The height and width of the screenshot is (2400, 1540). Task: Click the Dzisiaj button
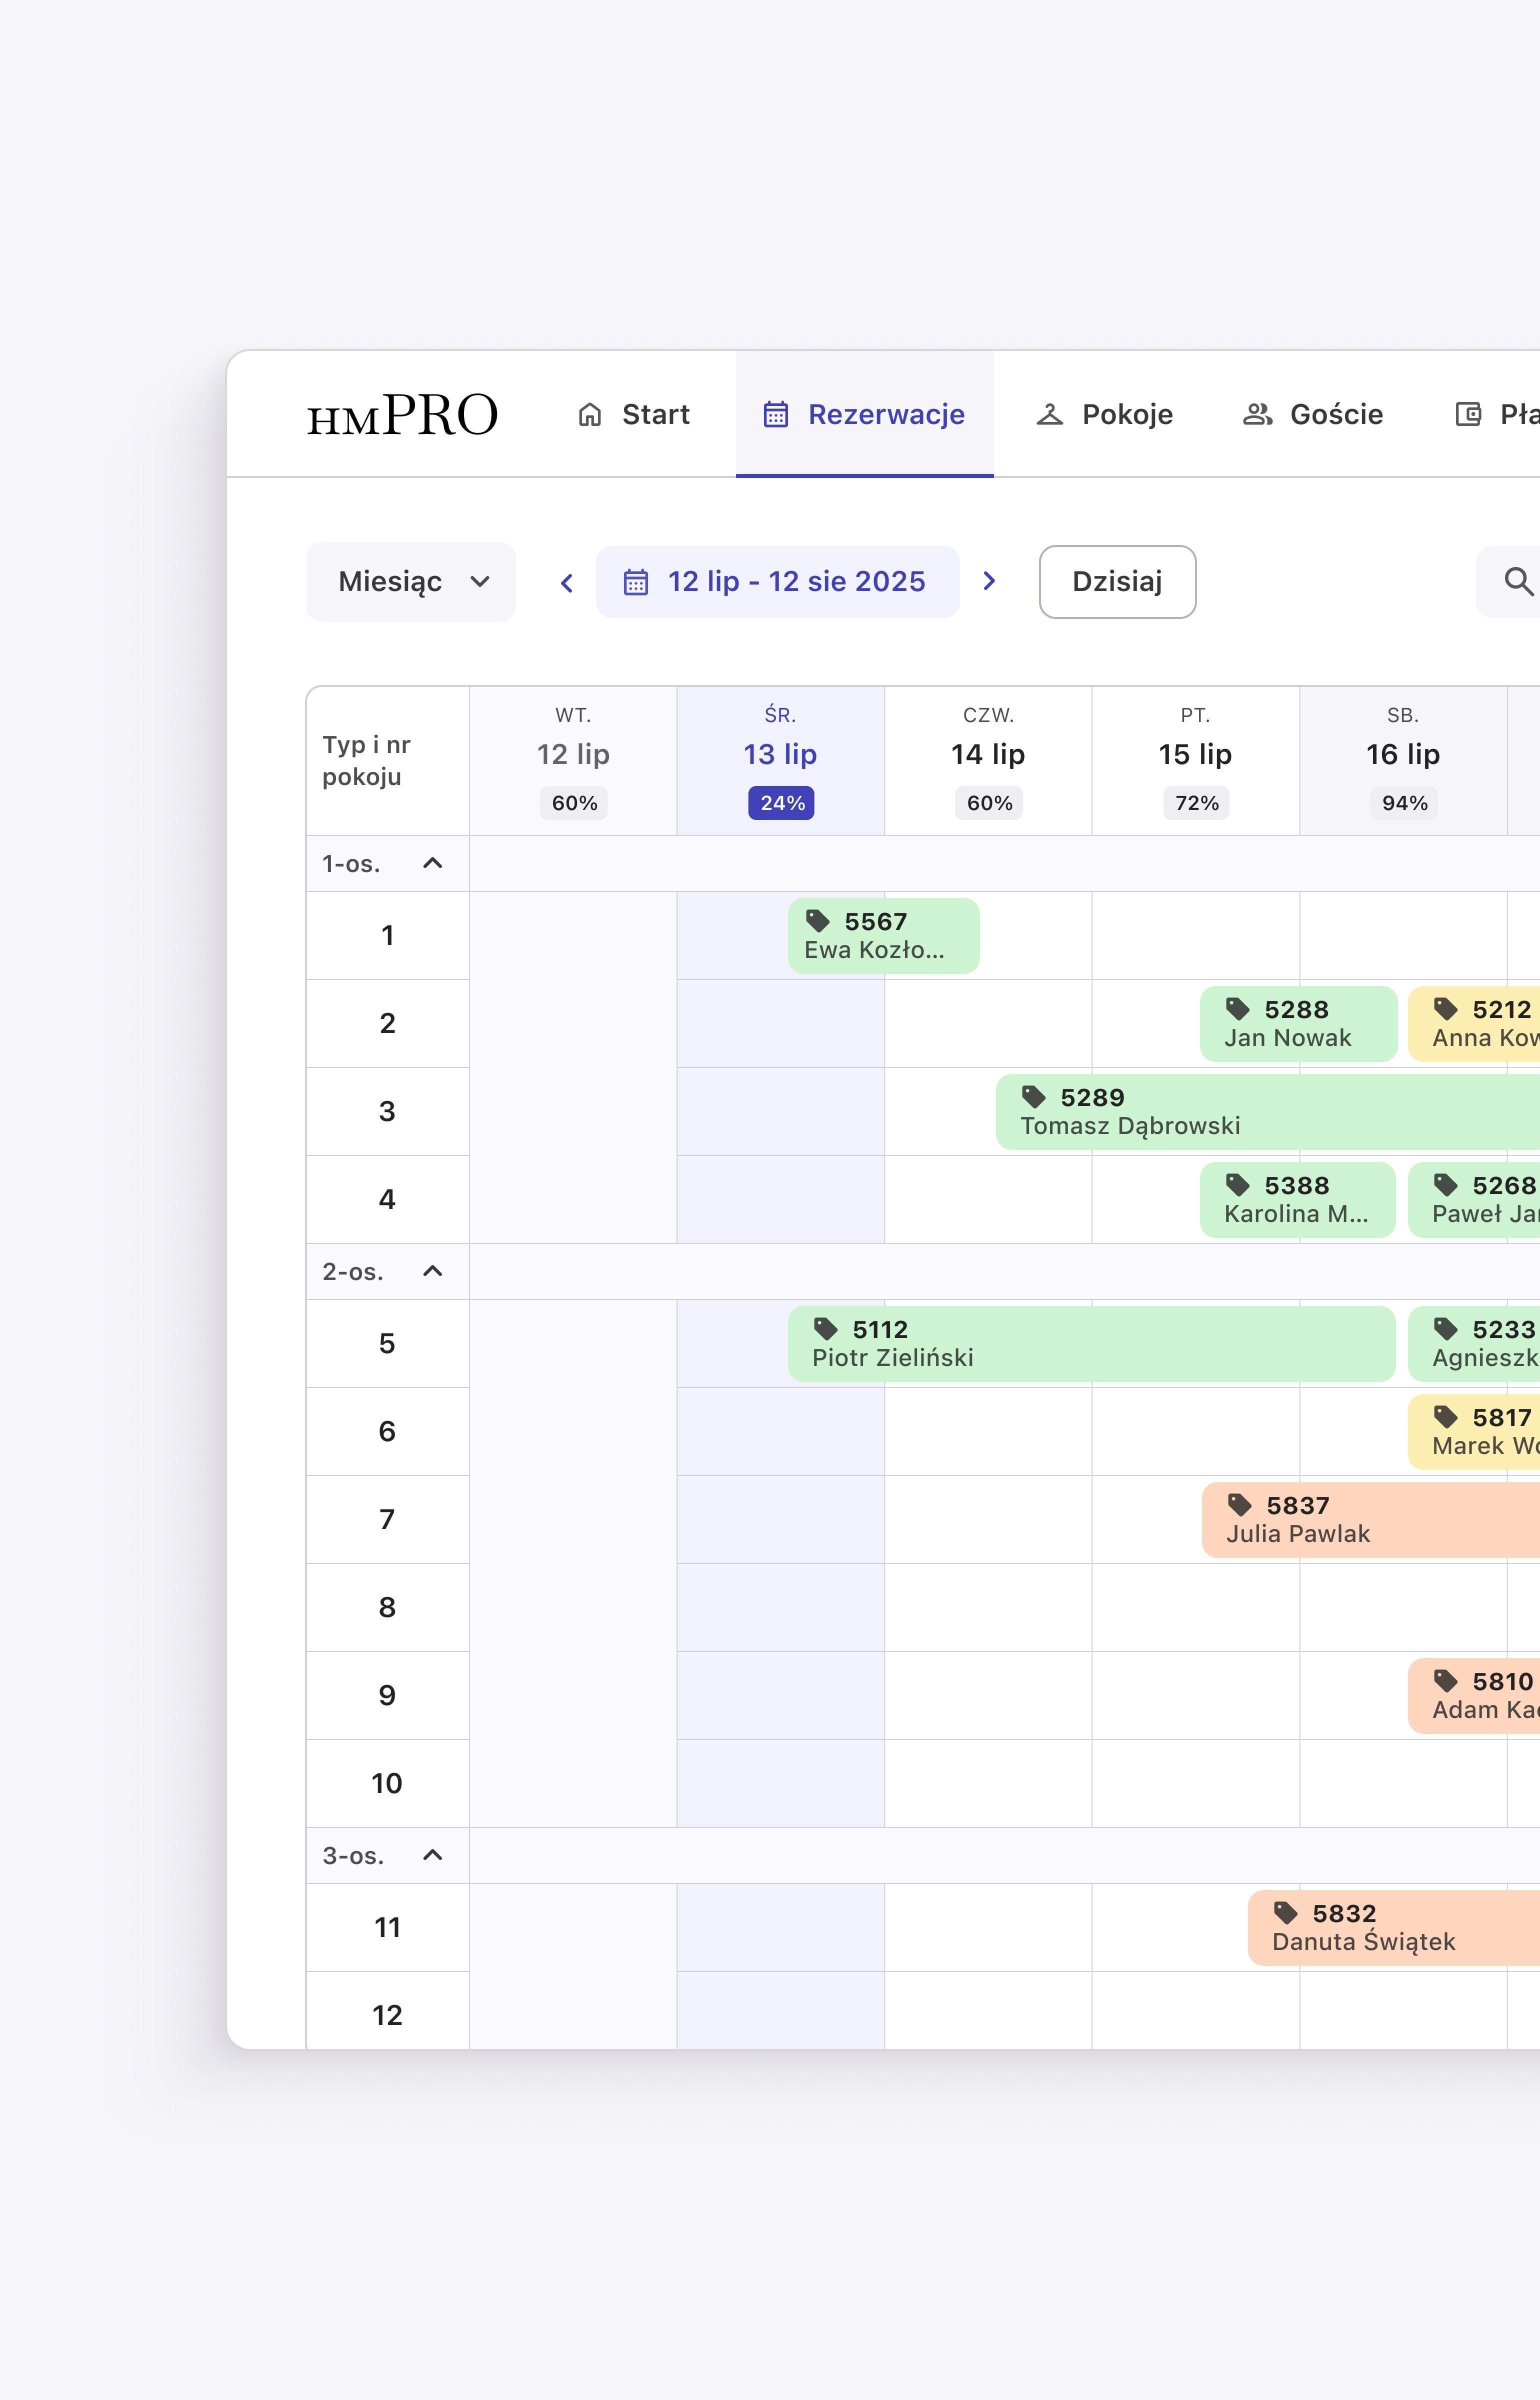click(1118, 582)
